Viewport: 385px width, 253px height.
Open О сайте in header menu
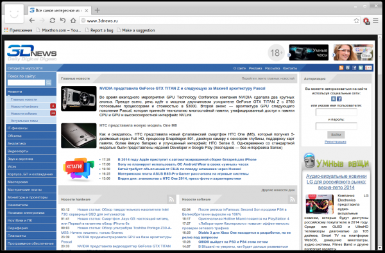[239, 68]
